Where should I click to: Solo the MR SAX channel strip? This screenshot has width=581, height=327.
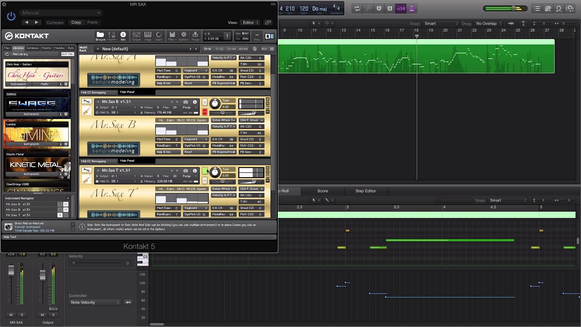(x=21, y=315)
